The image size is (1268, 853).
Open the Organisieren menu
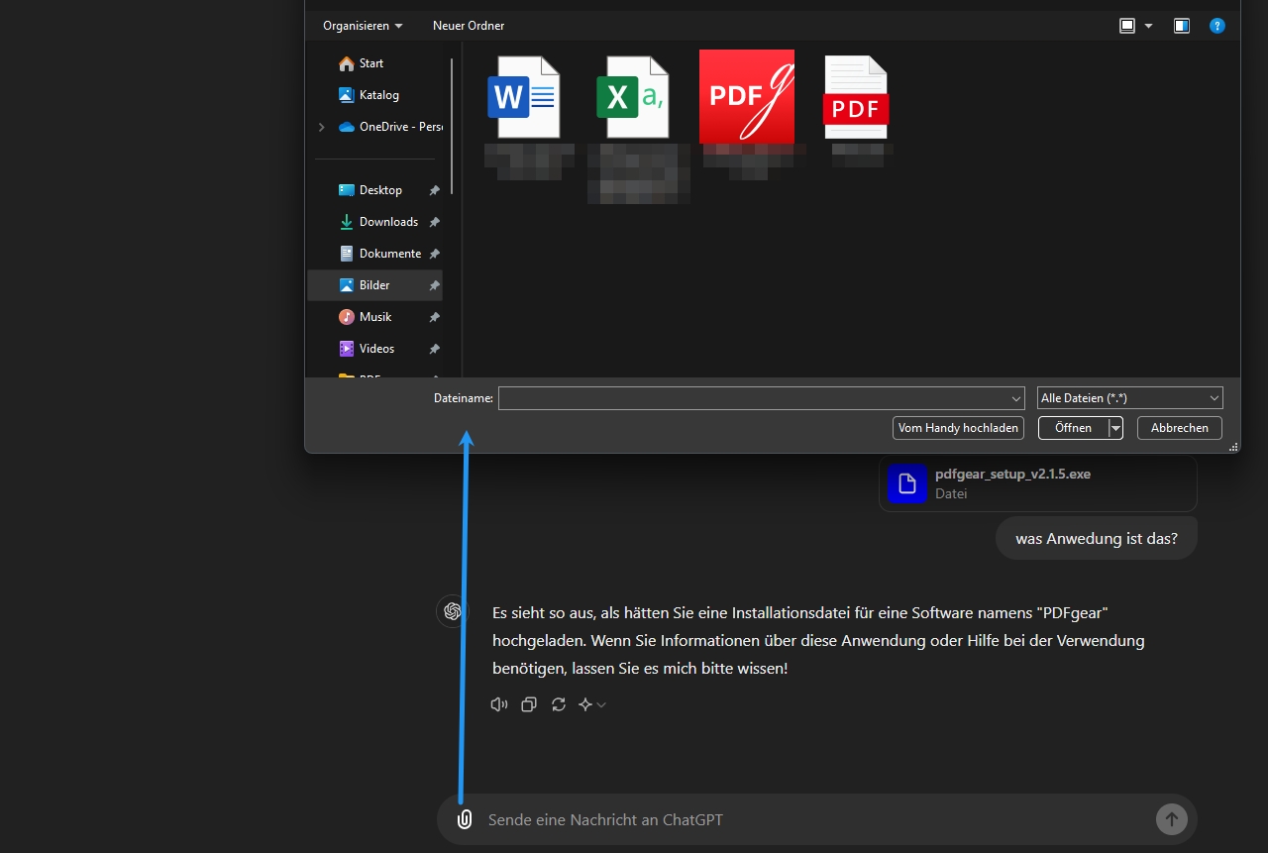363,26
